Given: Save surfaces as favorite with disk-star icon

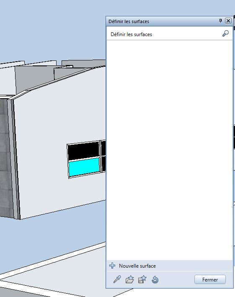Looking at the screenshot, I should (x=142, y=279).
